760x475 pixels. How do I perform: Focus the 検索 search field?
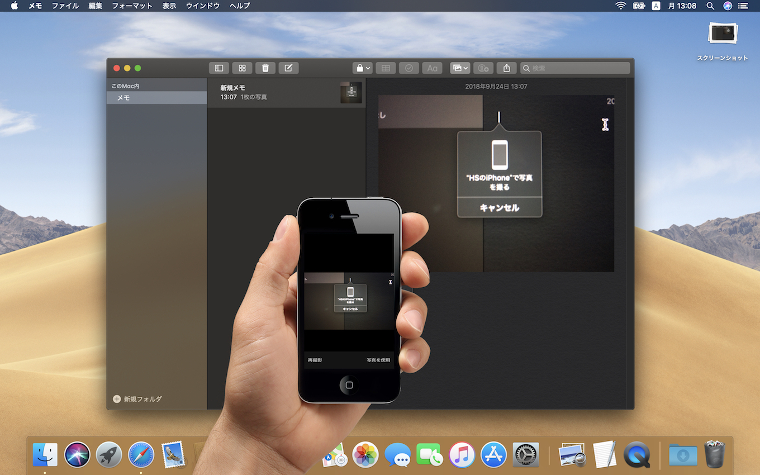tap(575, 68)
